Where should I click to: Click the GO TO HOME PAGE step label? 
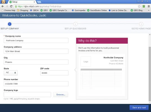click(x=141, y=29)
